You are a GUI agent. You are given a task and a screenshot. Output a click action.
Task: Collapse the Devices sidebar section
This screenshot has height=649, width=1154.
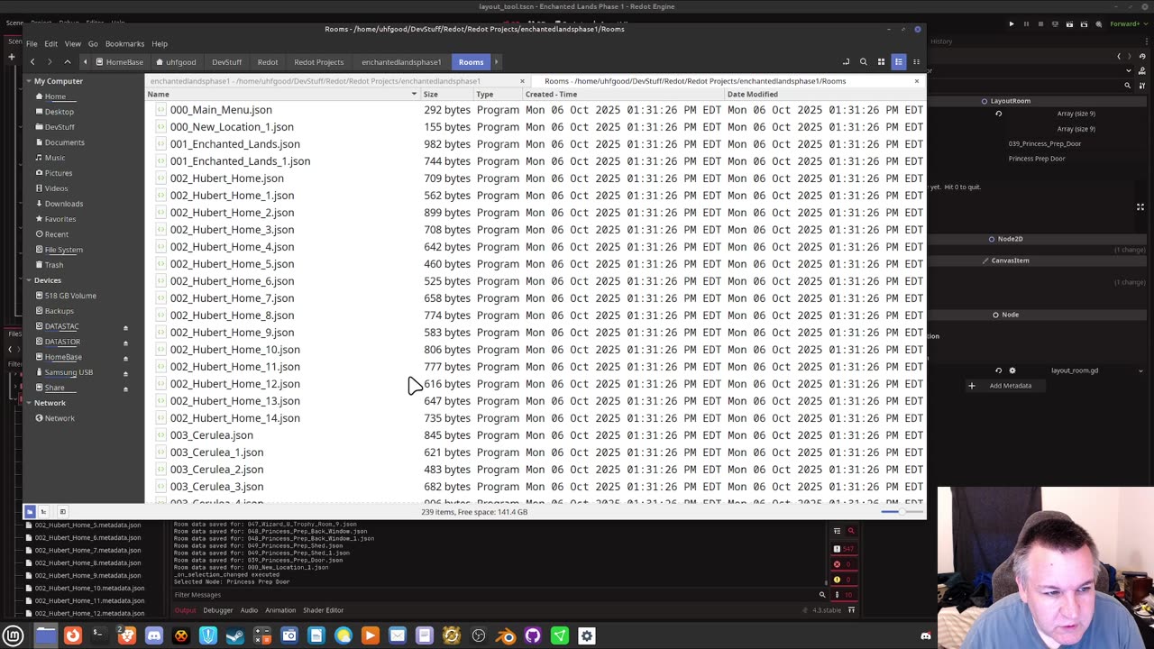tap(28, 280)
